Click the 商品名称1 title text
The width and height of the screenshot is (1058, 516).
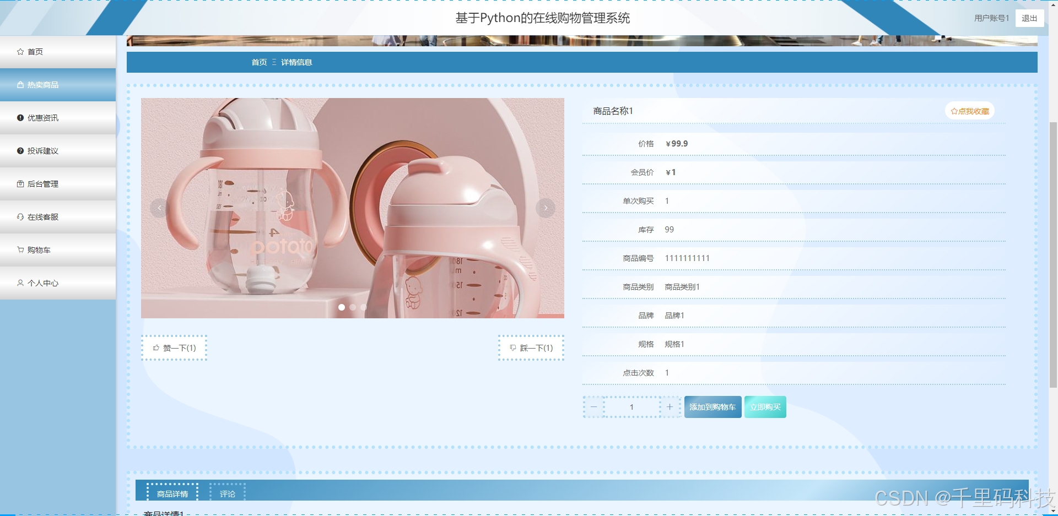pyautogui.click(x=613, y=111)
